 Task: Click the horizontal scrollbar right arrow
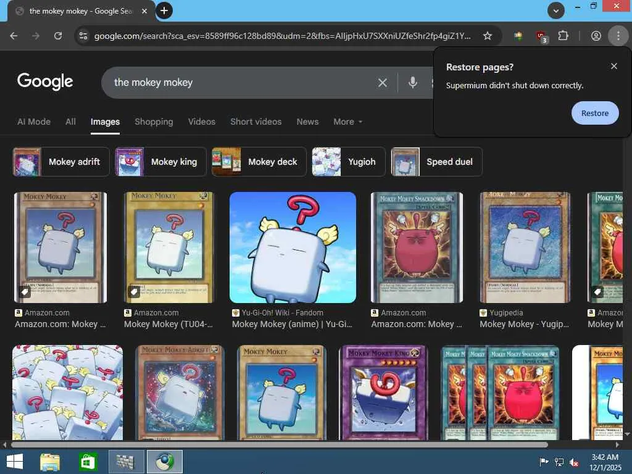tap(617, 445)
